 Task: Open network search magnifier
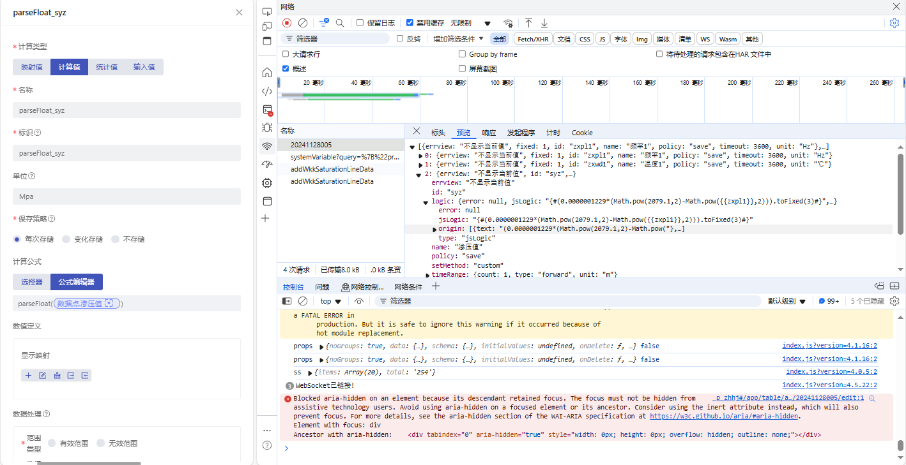coord(340,23)
